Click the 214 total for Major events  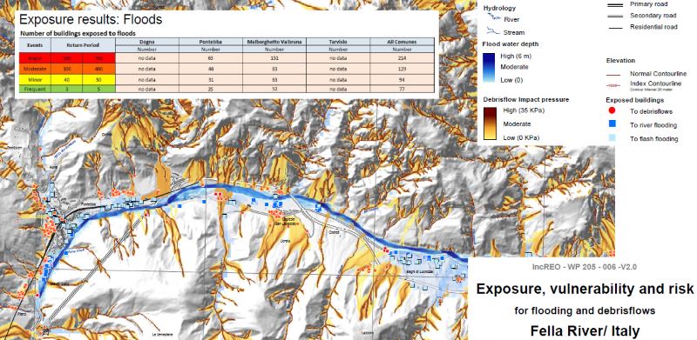(402, 58)
